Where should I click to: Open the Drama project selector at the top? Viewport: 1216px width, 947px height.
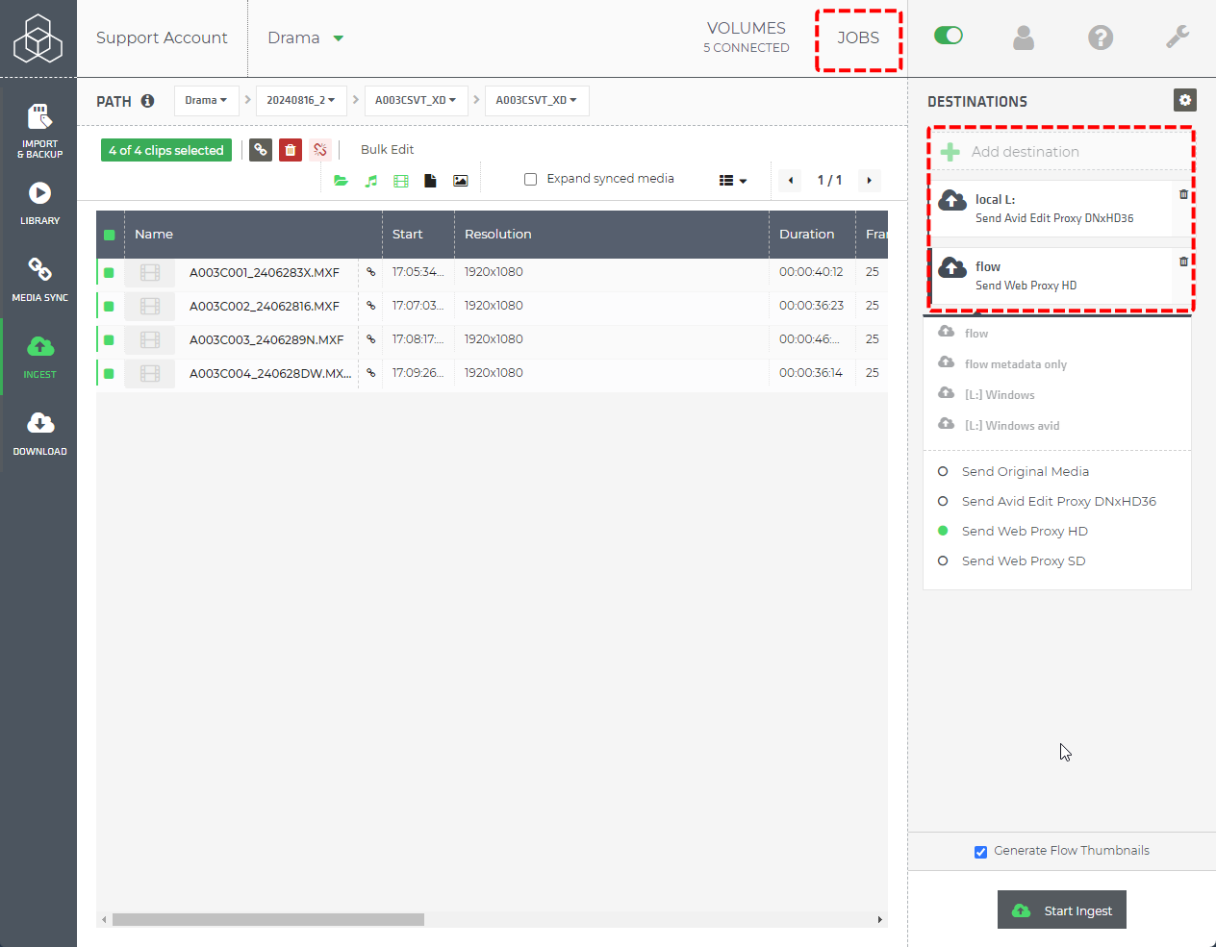[304, 37]
